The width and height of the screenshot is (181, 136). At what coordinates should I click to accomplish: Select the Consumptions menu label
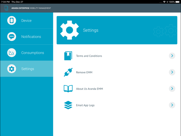tap(33, 53)
